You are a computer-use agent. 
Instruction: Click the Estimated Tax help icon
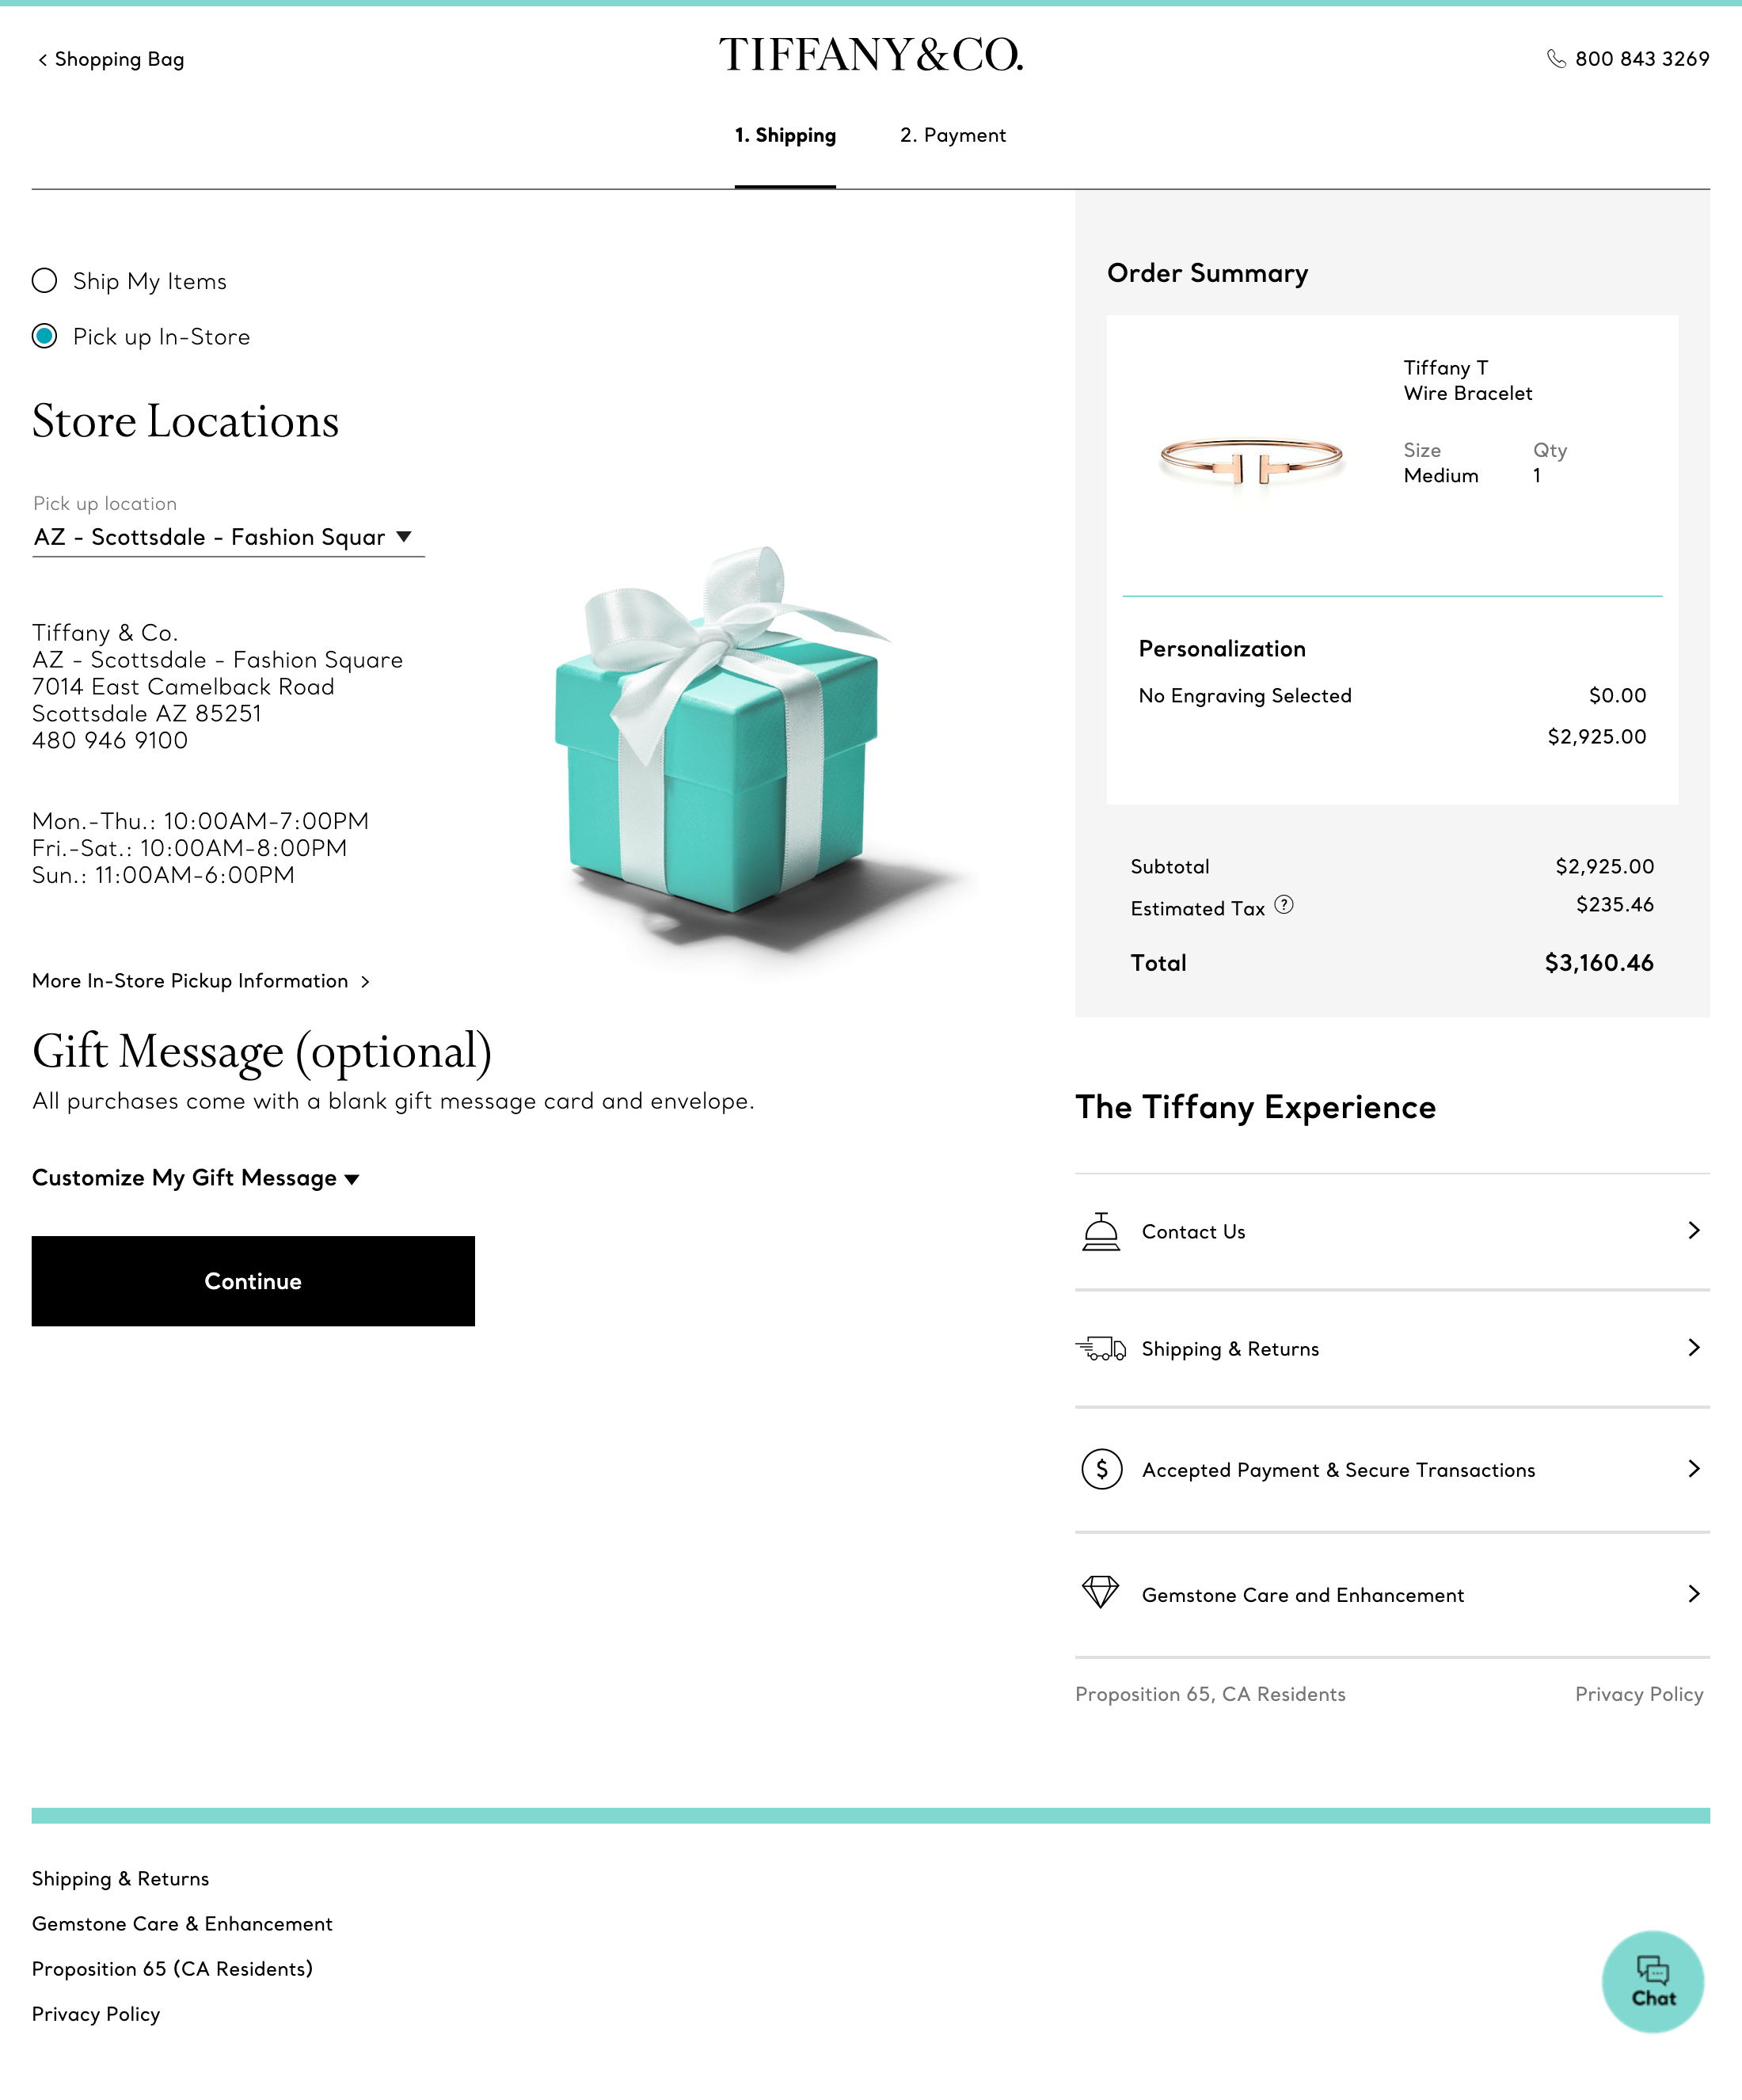pyautogui.click(x=1284, y=905)
